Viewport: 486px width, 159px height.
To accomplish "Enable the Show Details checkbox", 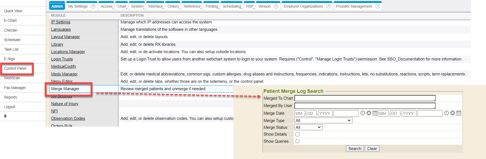I will coord(297,134).
